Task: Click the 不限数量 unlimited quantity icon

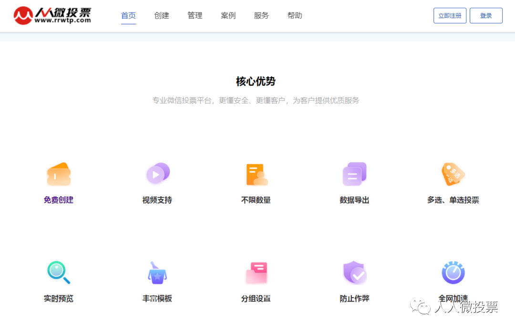Action: pos(256,173)
